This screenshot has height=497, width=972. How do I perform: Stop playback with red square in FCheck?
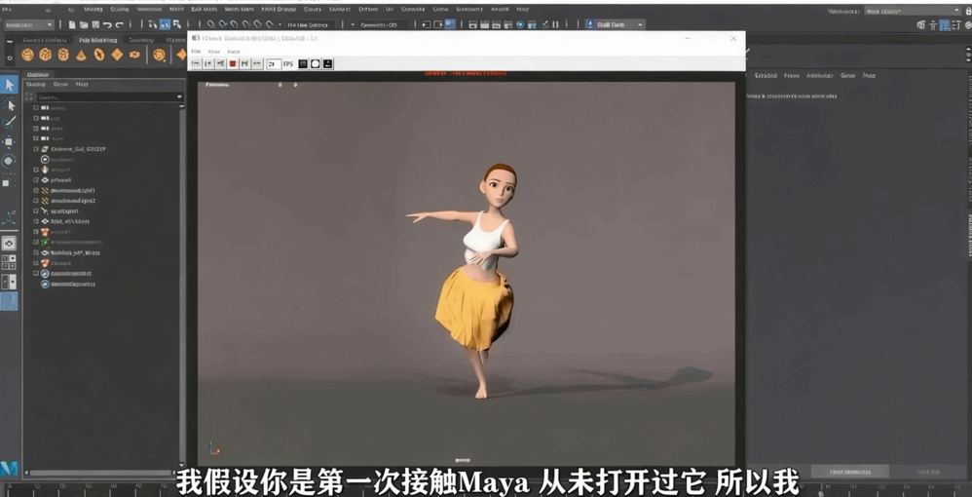pos(233,63)
